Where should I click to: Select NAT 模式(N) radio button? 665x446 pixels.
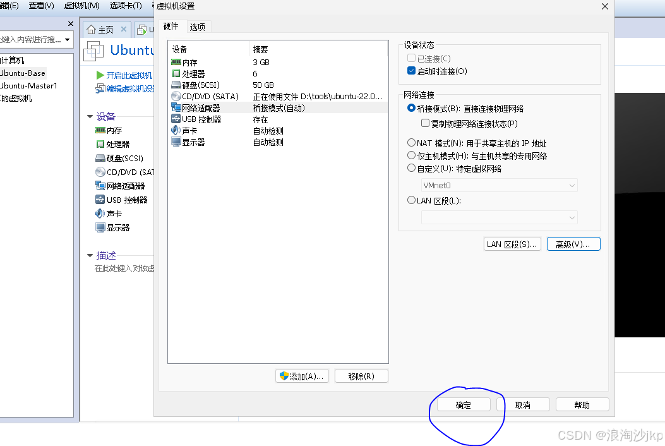tap(411, 143)
